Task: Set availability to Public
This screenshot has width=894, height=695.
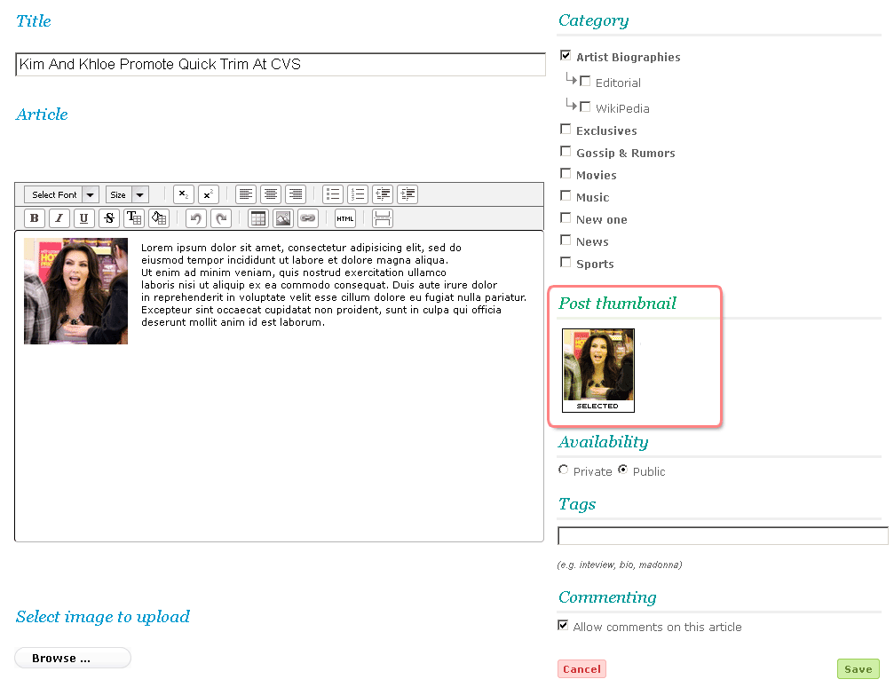Action: coord(622,470)
